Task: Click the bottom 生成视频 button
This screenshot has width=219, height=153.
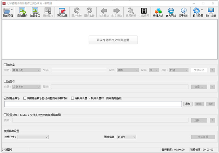Action: 203,137
